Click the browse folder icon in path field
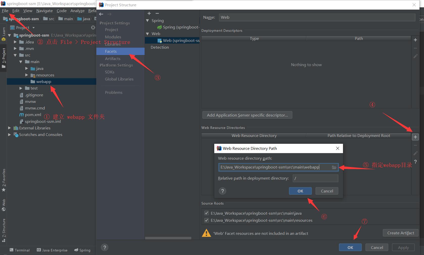This screenshot has width=424, height=255. (334, 167)
